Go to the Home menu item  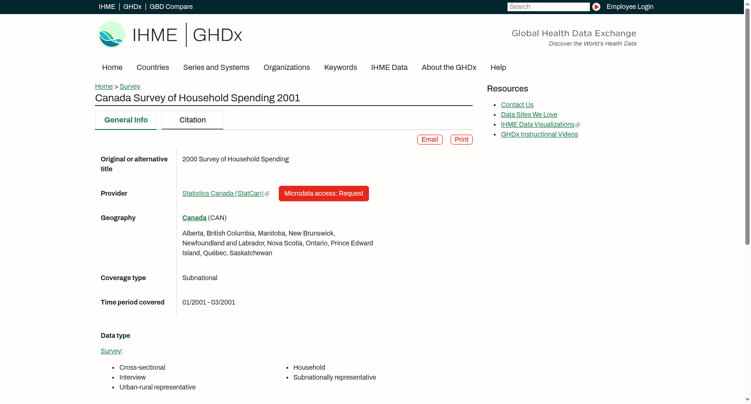pyautogui.click(x=112, y=68)
